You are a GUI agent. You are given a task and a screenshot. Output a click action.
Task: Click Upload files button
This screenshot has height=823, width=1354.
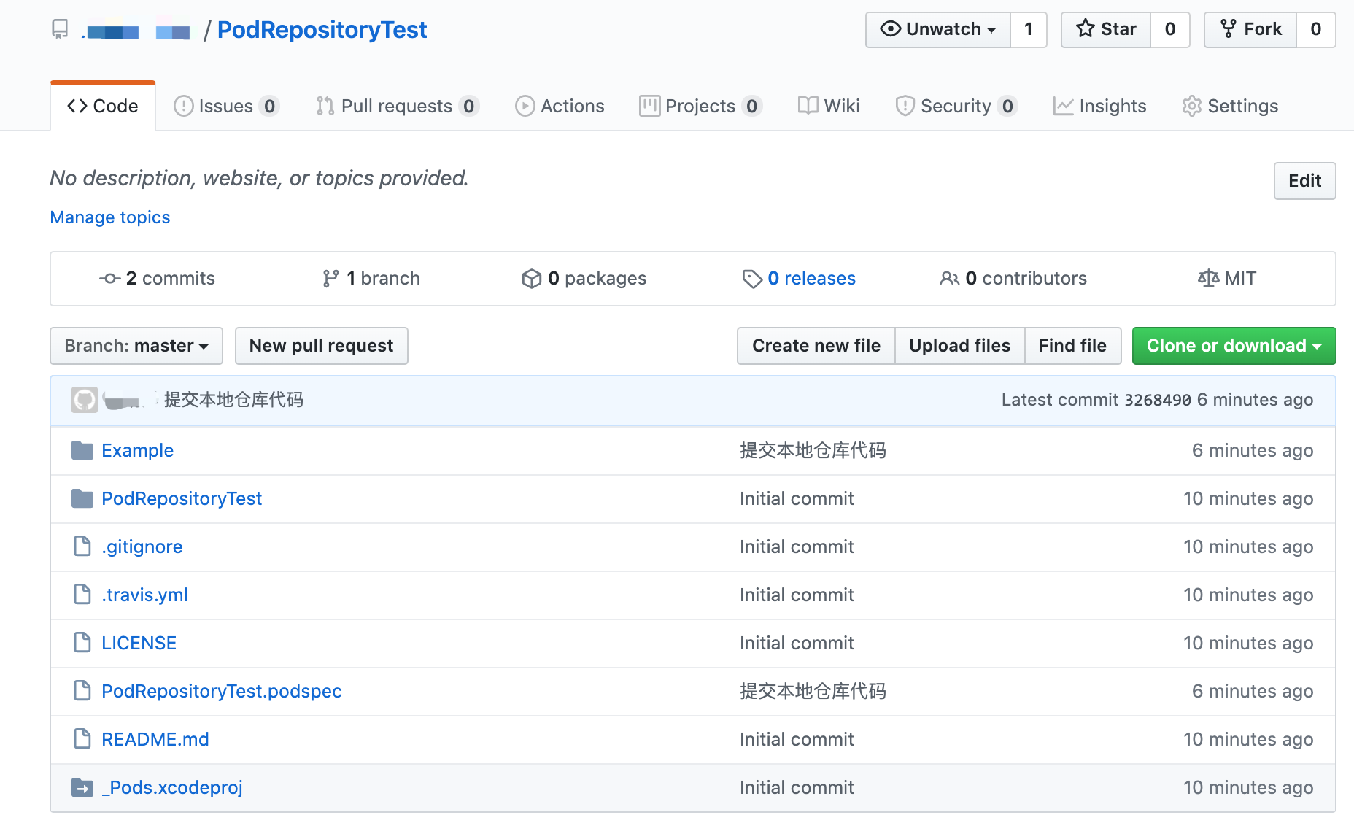pos(959,346)
